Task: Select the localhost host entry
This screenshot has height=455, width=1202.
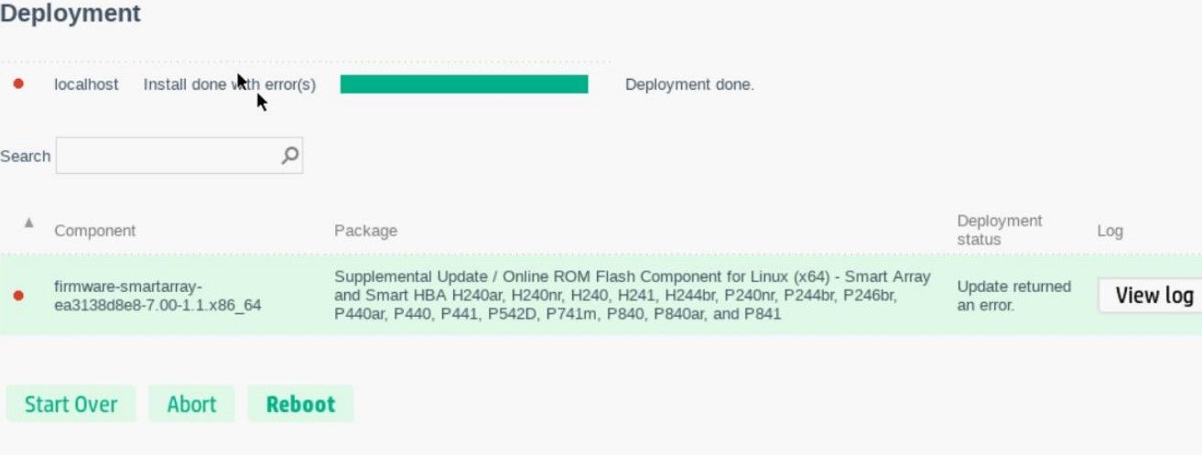Action: point(86,84)
